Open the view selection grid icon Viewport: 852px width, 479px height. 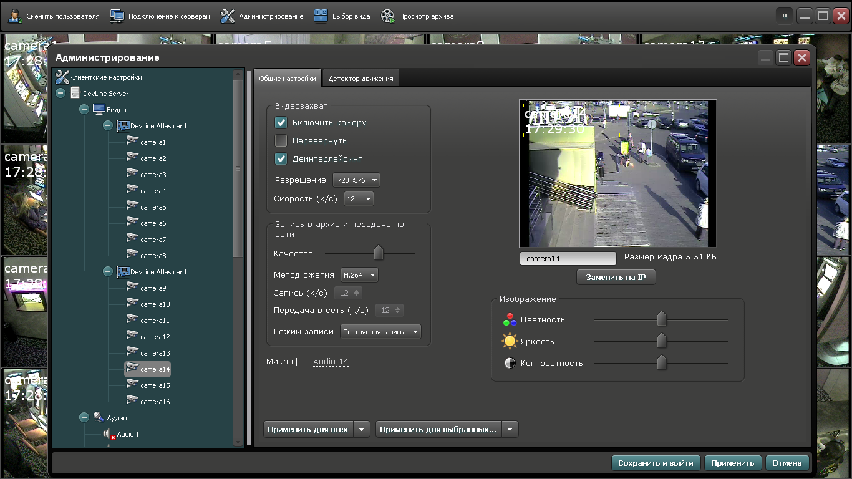click(x=321, y=16)
